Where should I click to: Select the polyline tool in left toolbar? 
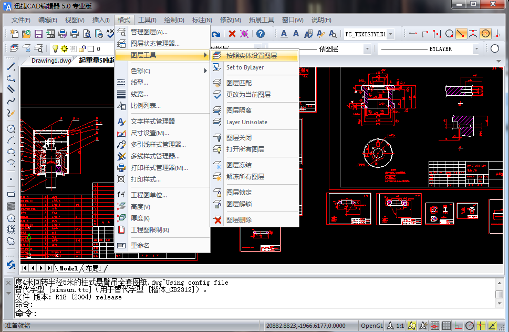coord(11,78)
